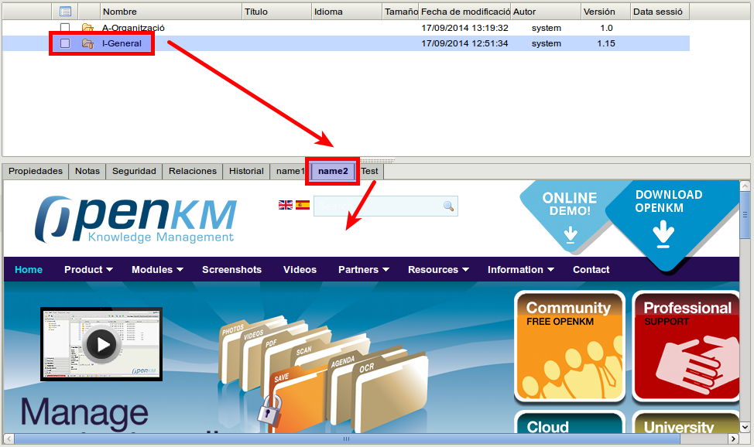Switch language with the Spanish flag icon
The image size is (754, 447).
pos(303,205)
